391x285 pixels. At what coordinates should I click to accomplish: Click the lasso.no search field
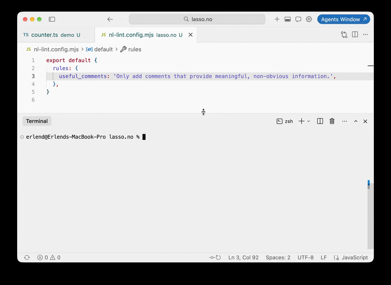coord(197,19)
